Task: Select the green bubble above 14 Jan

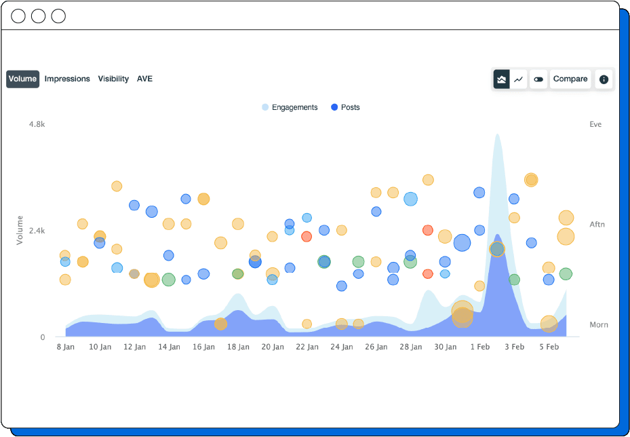Action: pyautogui.click(x=169, y=280)
